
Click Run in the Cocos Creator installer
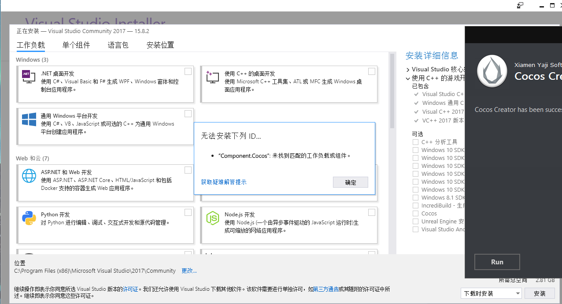(x=497, y=262)
